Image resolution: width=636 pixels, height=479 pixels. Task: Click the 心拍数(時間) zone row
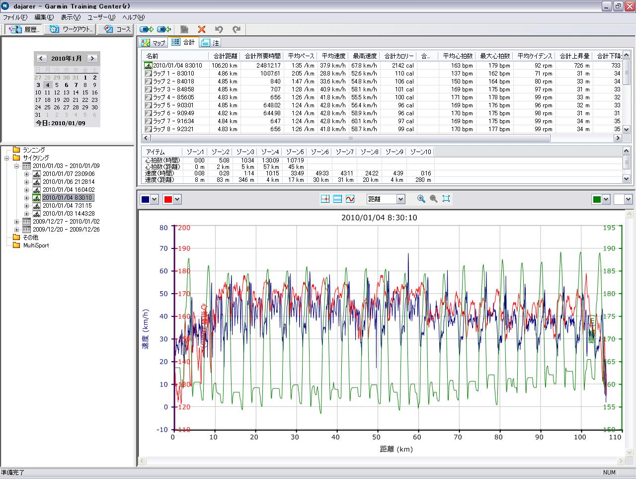287,160
